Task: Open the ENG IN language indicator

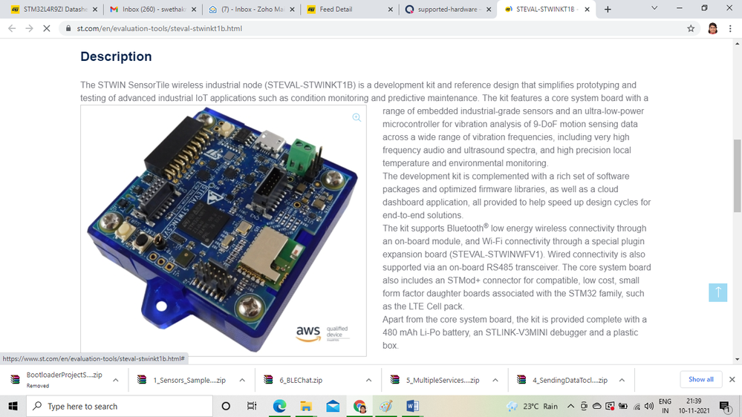Action: pos(665,406)
